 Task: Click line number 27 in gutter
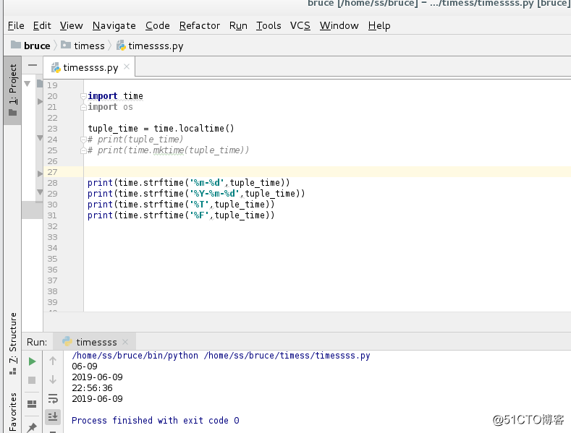click(x=52, y=172)
